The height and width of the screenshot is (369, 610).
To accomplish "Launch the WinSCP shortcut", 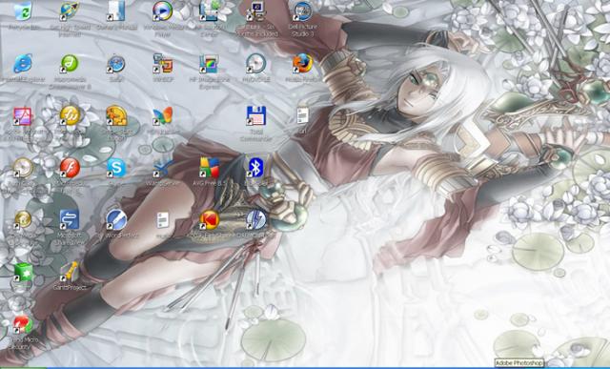I will point(163,64).
